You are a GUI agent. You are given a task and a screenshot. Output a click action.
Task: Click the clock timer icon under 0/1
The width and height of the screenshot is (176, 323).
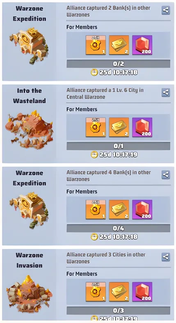pos(94,154)
